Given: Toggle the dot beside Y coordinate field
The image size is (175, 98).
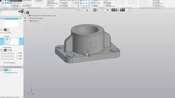Looking at the screenshot, I should pyautogui.click(x=5, y=41).
